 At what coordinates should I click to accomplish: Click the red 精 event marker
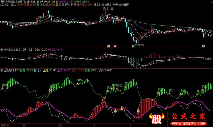point(109,46)
